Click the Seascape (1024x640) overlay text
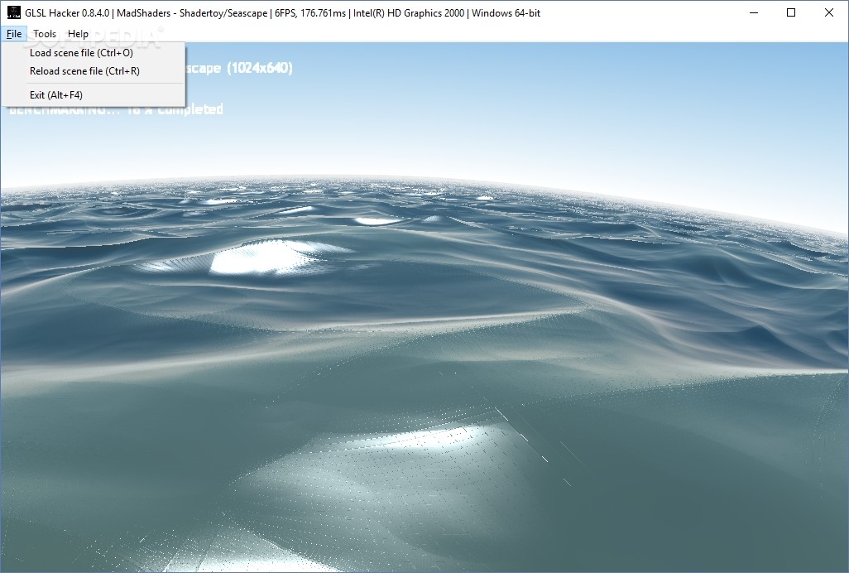849x573 pixels. click(x=239, y=68)
